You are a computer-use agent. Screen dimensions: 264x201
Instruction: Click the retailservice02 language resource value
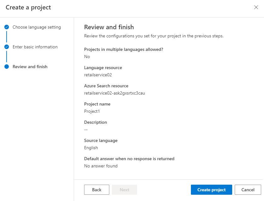[x=98, y=75]
